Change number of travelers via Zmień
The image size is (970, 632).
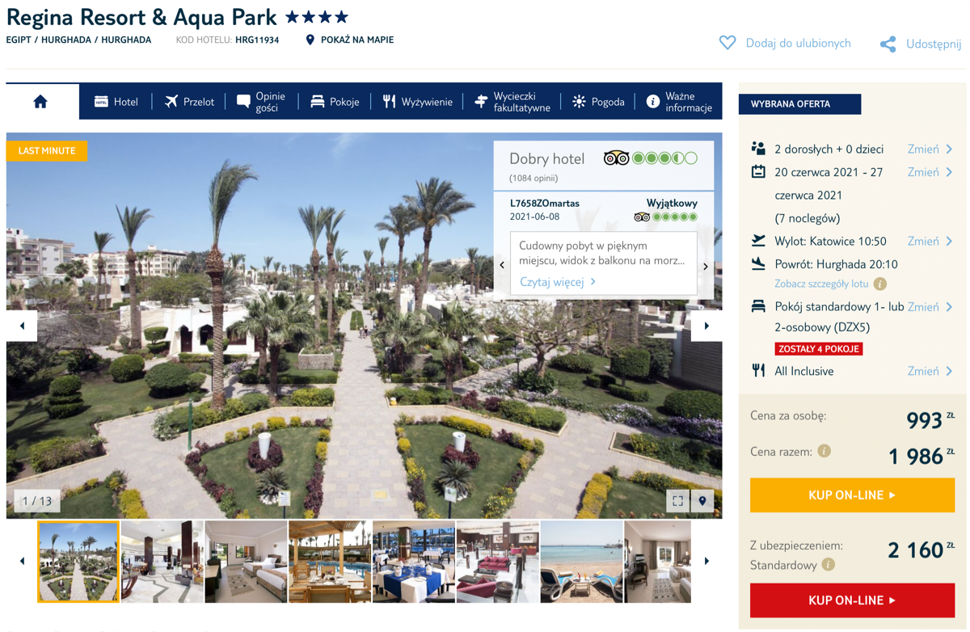[930, 149]
